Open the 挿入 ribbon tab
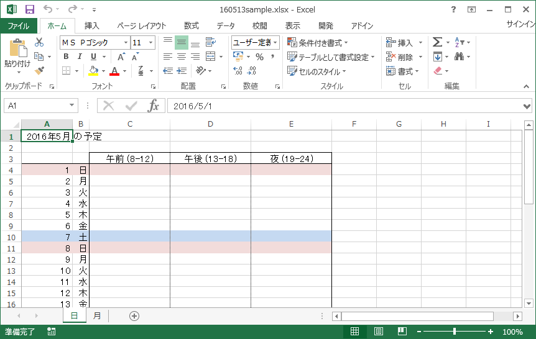The height and width of the screenshot is (339, 536). [91, 25]
